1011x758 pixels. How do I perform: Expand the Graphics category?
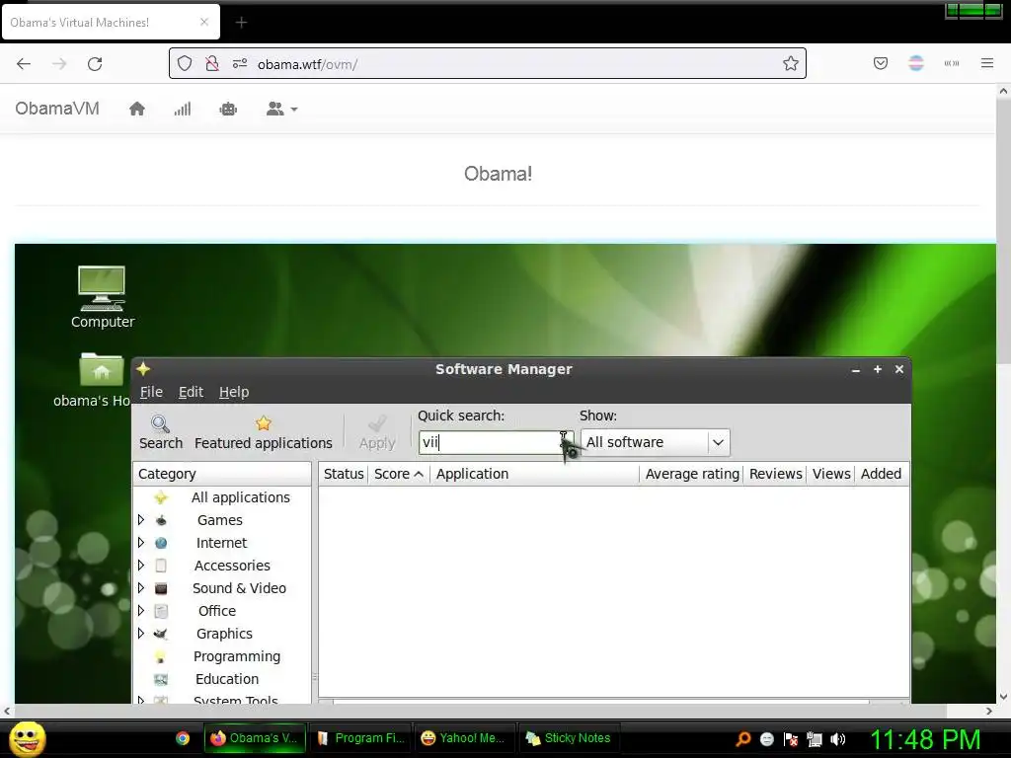click(x=140, y=634)
